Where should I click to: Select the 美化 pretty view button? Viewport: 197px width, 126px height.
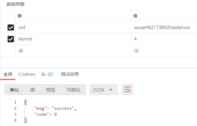pos(14,90)
